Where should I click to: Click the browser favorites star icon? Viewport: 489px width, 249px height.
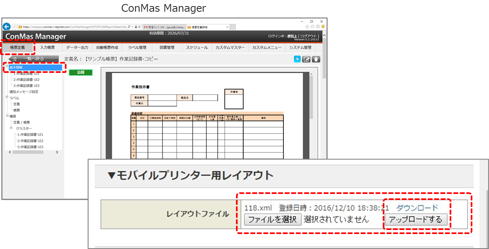coord(313,27)
